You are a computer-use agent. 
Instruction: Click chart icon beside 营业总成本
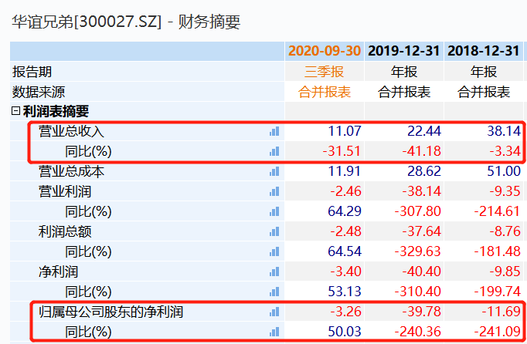click(x=274, y=171)
